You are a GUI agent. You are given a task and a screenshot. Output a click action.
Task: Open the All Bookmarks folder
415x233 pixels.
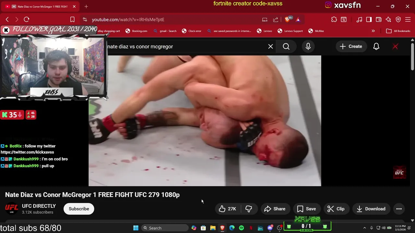(x=398, y=31)
